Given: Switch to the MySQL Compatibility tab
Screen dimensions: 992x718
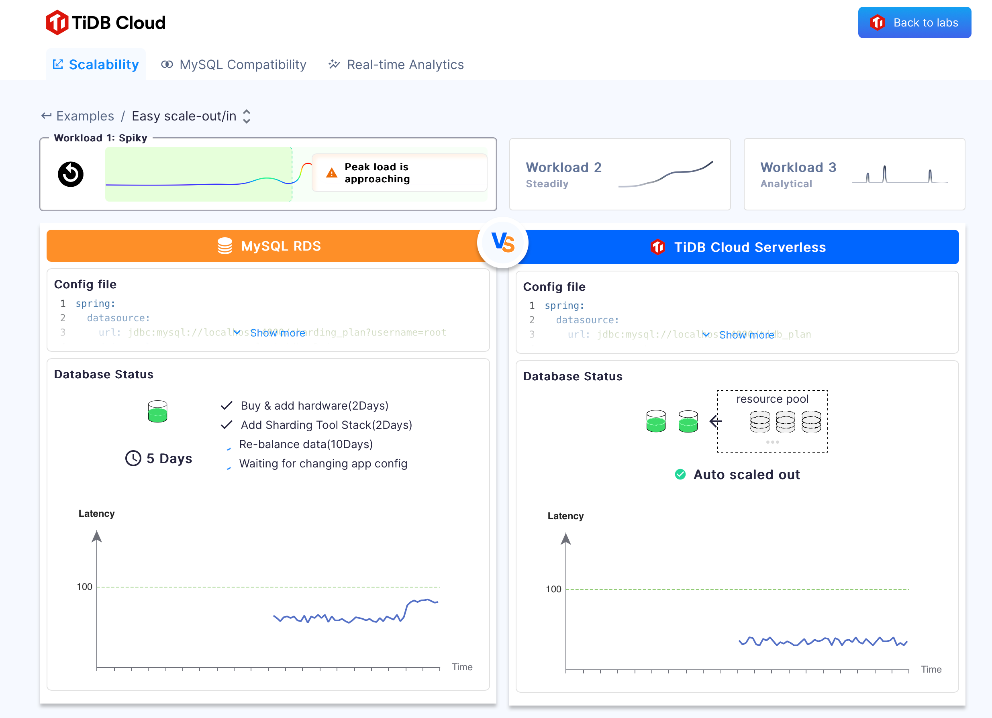Looking at the screenshot, I should (x=234, y=65).
